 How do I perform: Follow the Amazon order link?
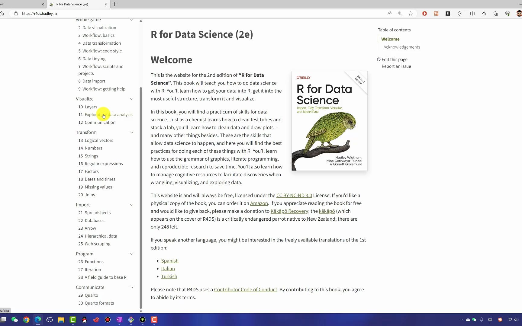tap(259, 203)
